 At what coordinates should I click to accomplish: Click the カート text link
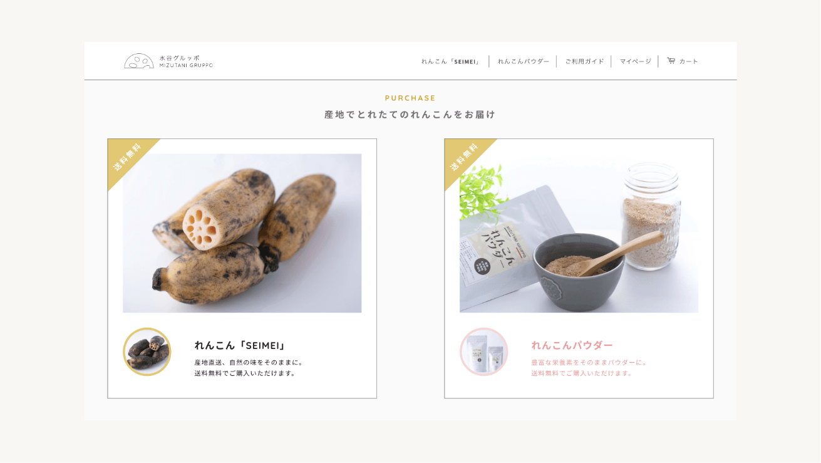(x=689, y=61)
